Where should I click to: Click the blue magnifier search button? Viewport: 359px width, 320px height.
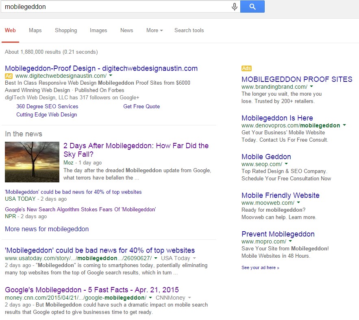[252, 7]
